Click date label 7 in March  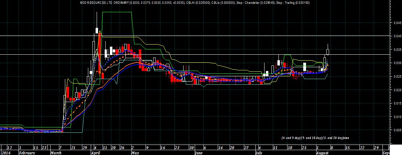tap(60, 148)
